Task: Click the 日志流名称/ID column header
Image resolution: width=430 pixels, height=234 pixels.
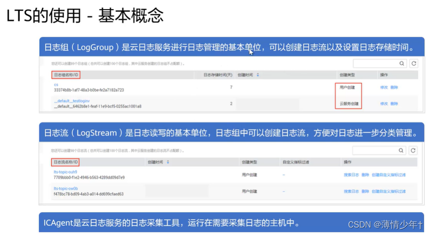Action: tap(65, 162)
